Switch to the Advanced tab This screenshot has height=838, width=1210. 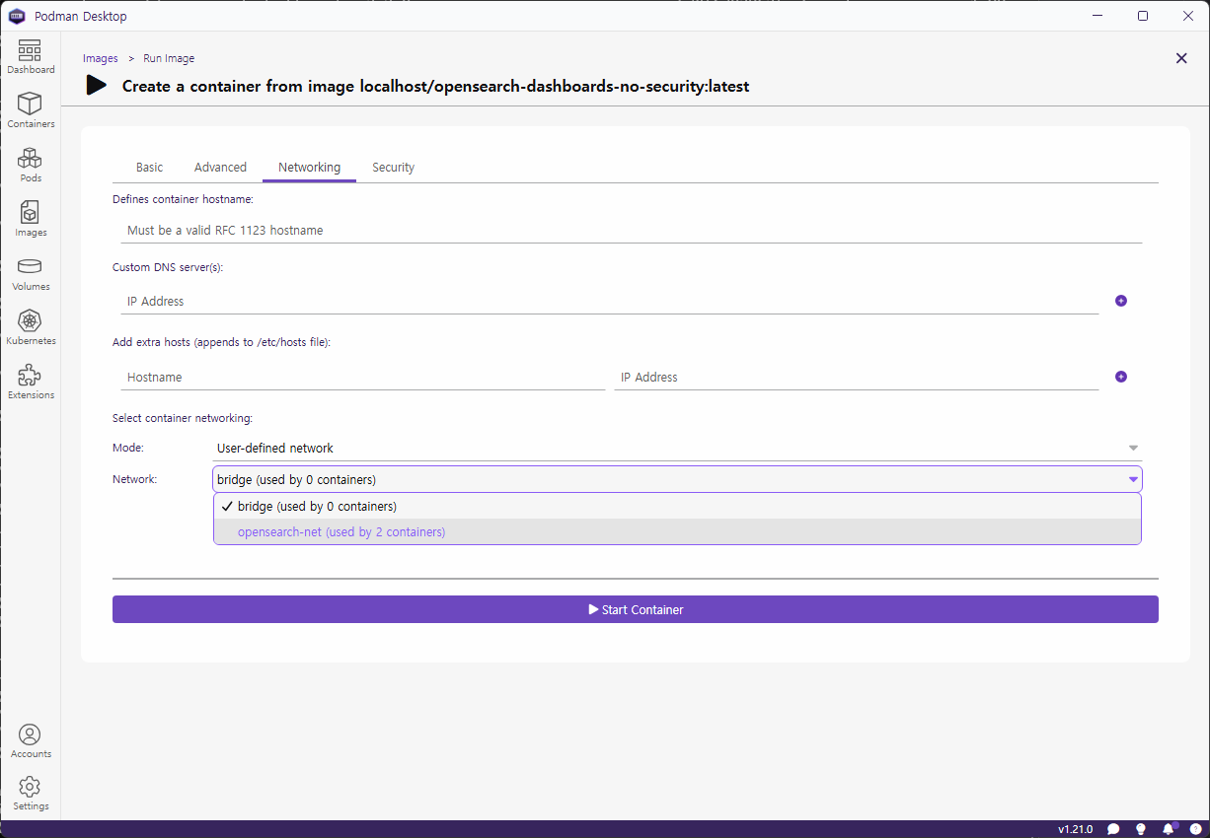pyautogui.click(x=220, y=168)
